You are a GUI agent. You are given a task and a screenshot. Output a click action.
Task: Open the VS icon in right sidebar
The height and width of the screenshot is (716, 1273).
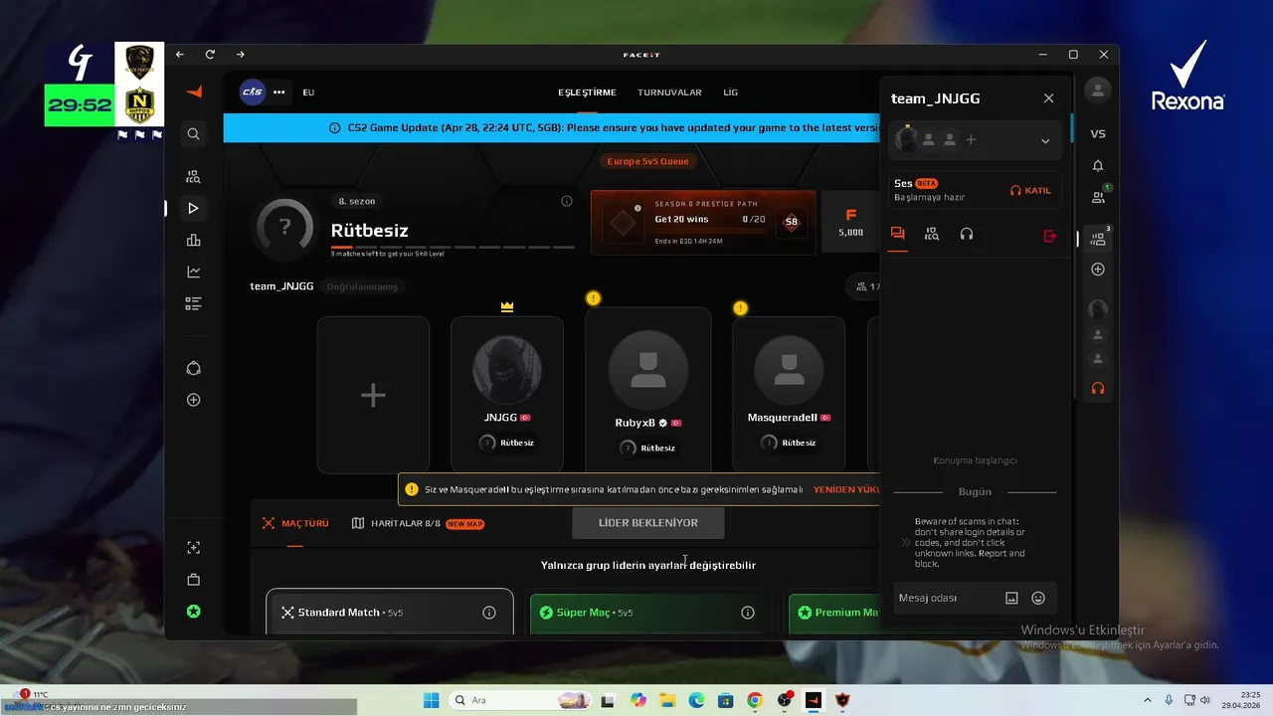(1098, 133)
